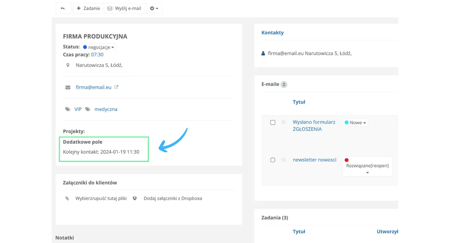The height and width of the screenshot is (243, 450).
Task: Click the Narutowicza 5, Łódź address text
Action: pos(99,65)
